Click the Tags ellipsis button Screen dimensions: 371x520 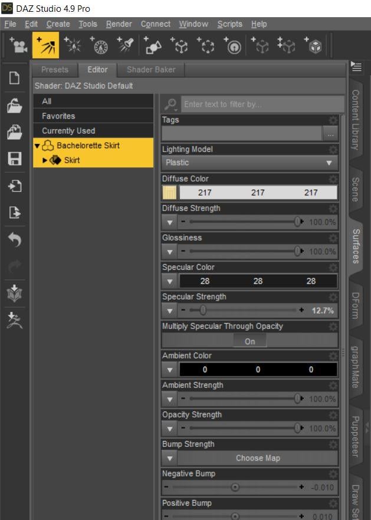coord(330,134)
